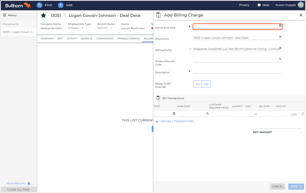The image size is (306, 193).
Task: Click the Save button
Action: pyautogui.click(x=296, y=187)
